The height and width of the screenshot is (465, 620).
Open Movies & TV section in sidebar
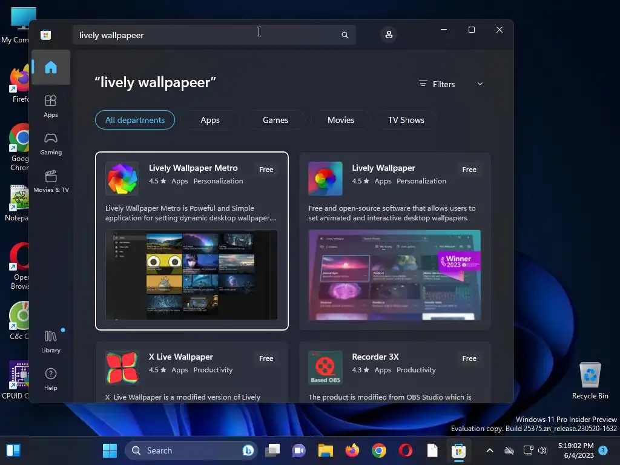click(51, 181)
